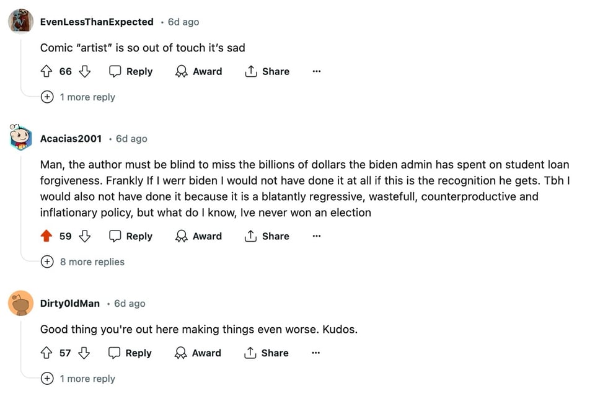This screenshot has height=396, width=595.
Task: Downvote DirtyOldMan's comment
Action: [84, 353]
